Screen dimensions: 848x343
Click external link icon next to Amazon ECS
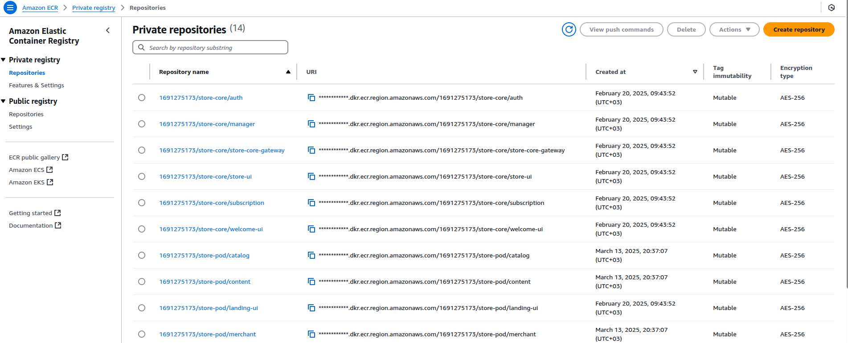pos(49,170)
